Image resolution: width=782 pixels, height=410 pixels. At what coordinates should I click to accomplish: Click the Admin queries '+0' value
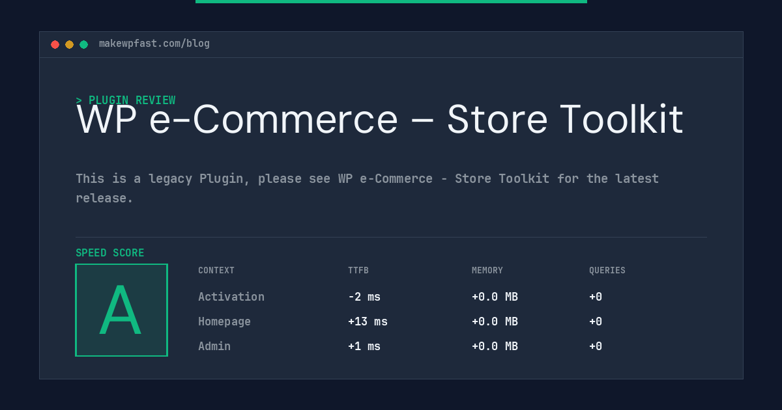click(596, 346)
